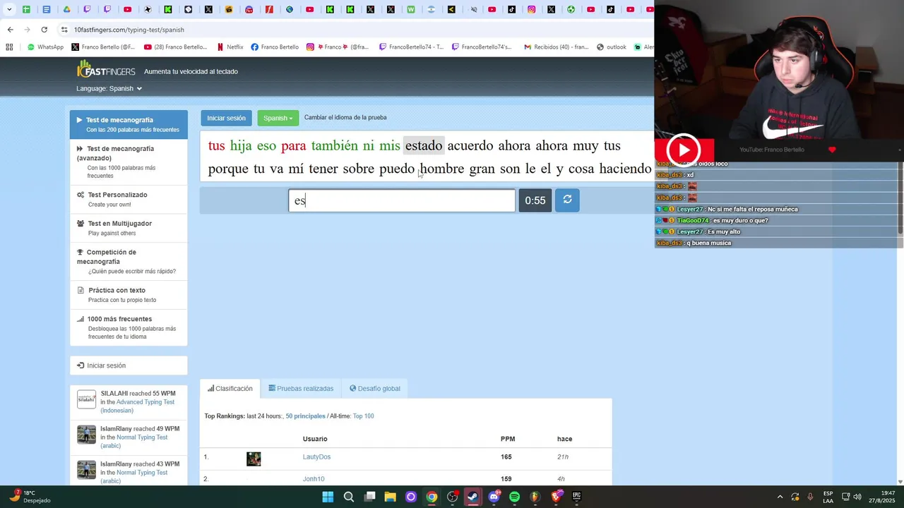Screen dimensions: 904x508
Task: Switch to the Clasificación tab
Action: pos(230,389)
